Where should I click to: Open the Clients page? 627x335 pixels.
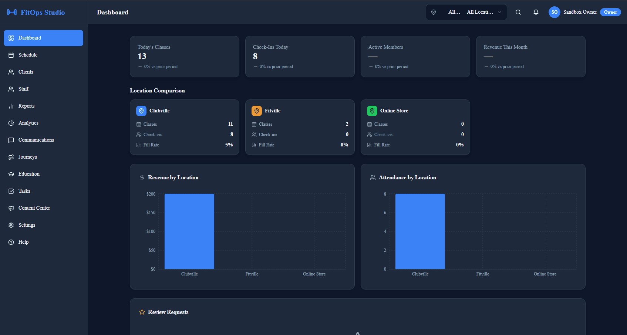coord(26,72)
